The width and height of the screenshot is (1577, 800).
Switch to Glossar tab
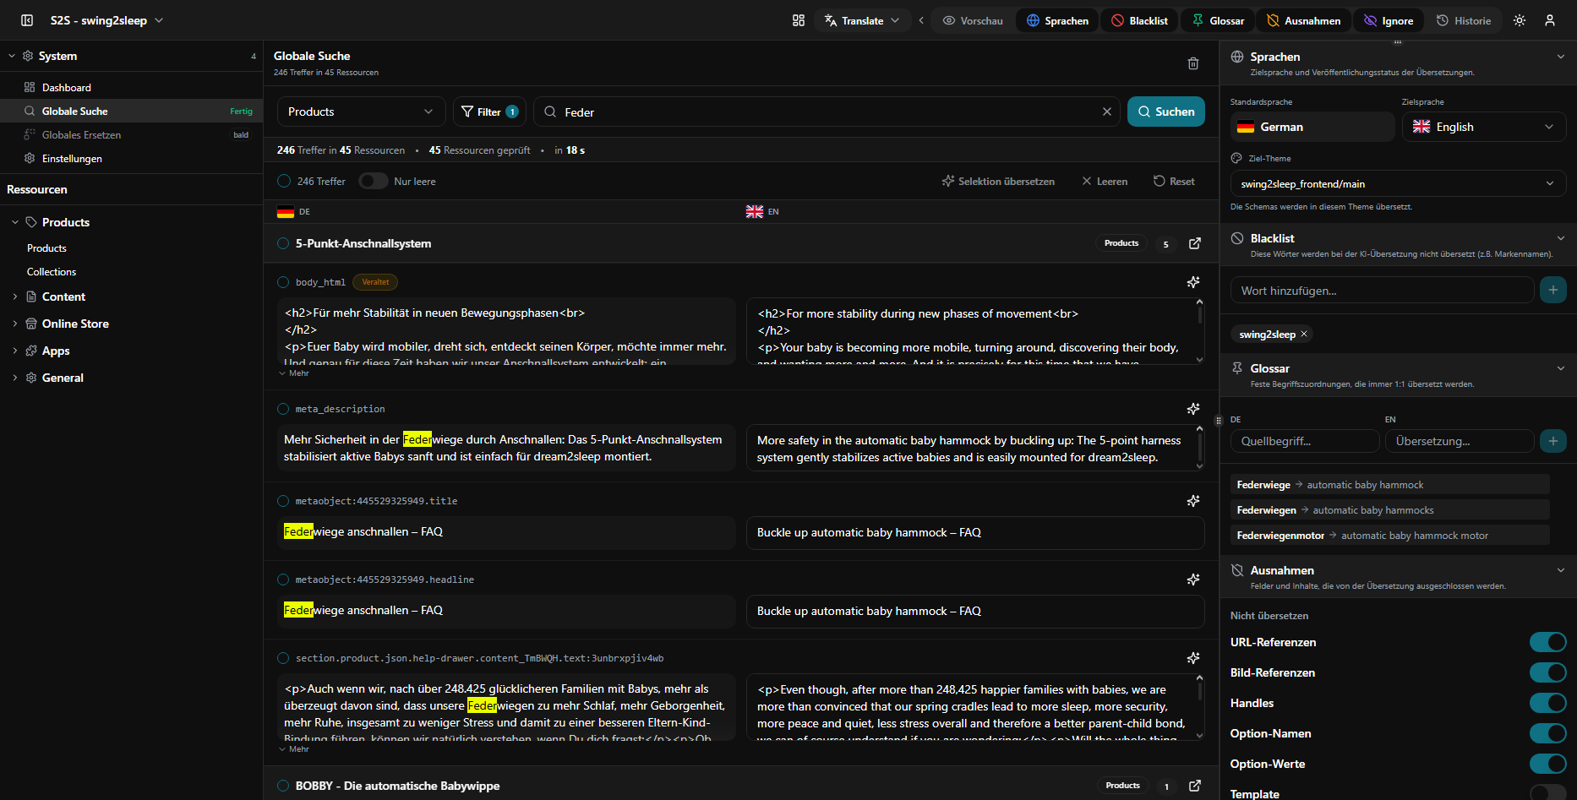pos(1218,20)
